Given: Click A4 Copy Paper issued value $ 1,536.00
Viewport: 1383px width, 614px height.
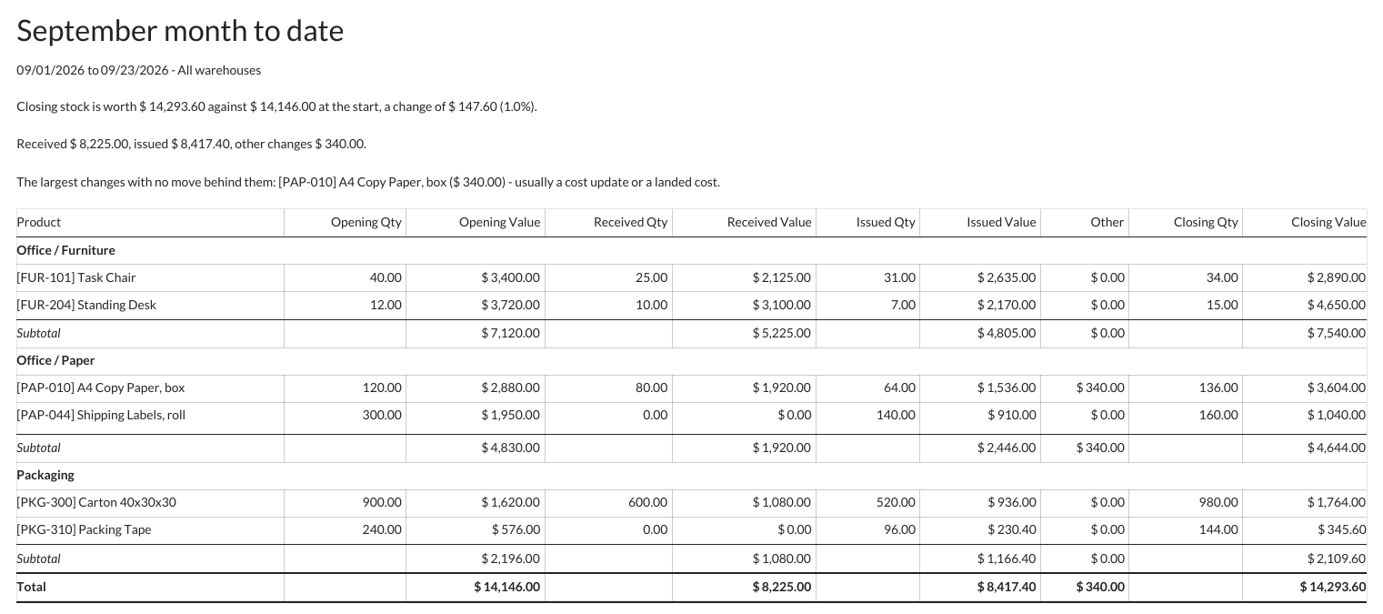Looking at the screenshot, I should 1007,388.
